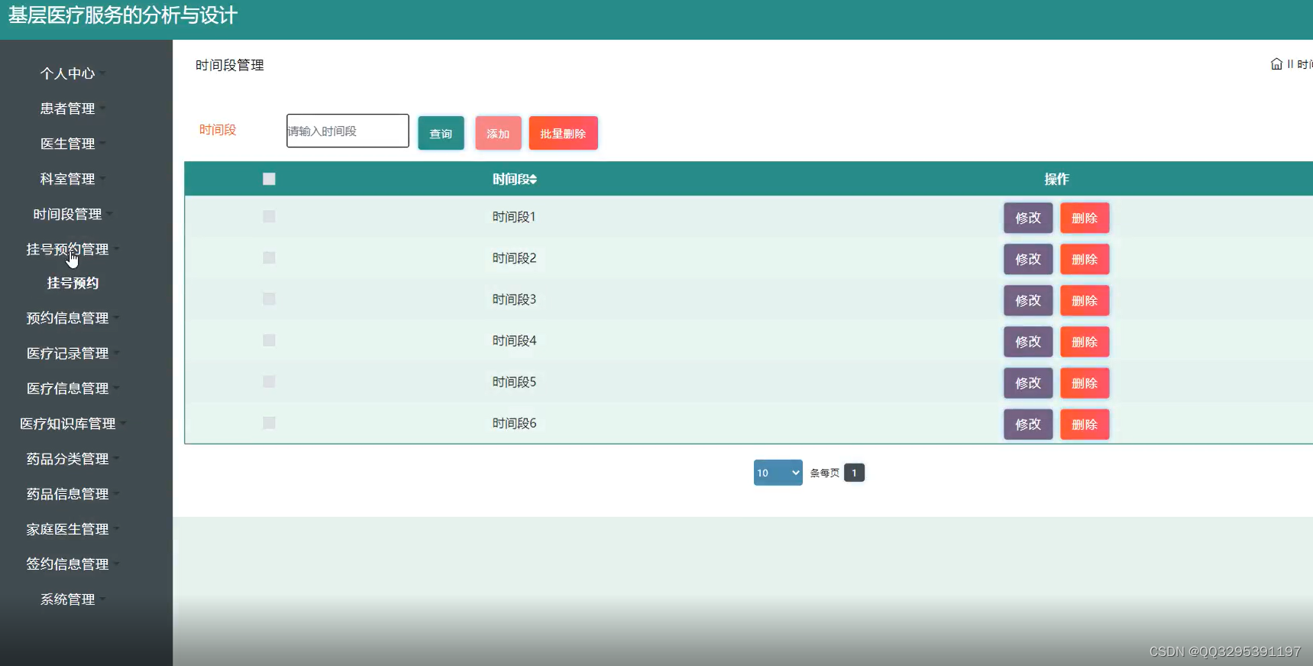This screenshot has width=1313, height=666.
Task: Click 修改 for 时间段6
Action: (x=1028, y=424)
